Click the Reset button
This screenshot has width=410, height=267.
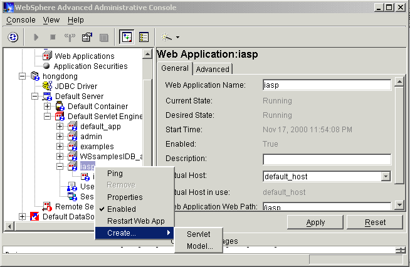pyautogui.click(x=375, y=223)
